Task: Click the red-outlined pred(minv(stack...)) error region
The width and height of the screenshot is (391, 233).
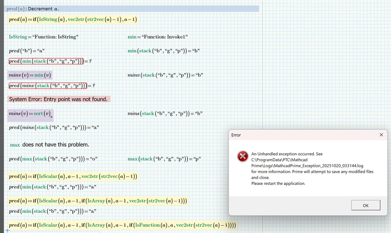Action: coord(48,86)
